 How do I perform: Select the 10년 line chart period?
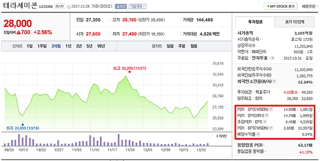pyautogui.click(x=101, y=46)
